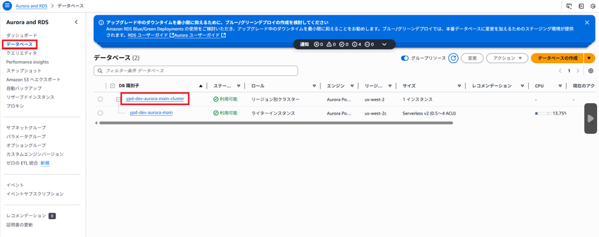
Task: Sort by リージョン column arrow
Action: (390, 86)
